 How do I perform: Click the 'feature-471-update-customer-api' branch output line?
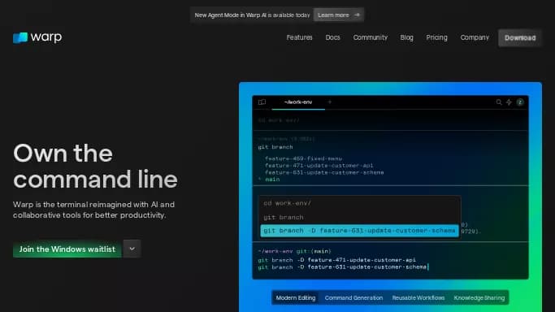[319, 166]
